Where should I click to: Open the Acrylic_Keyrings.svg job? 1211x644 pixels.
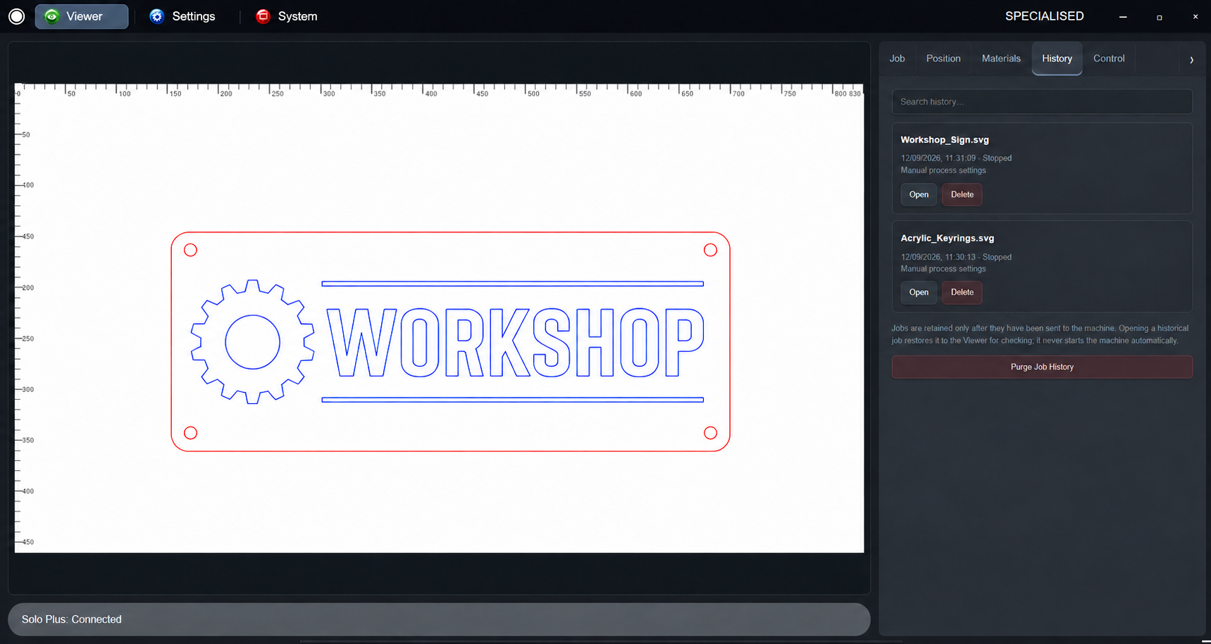coord(919,292)
